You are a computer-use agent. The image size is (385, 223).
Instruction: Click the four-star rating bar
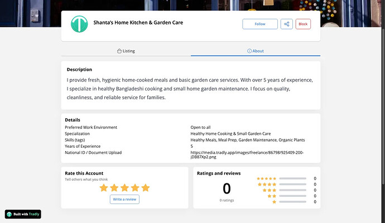tap(292, 185)
